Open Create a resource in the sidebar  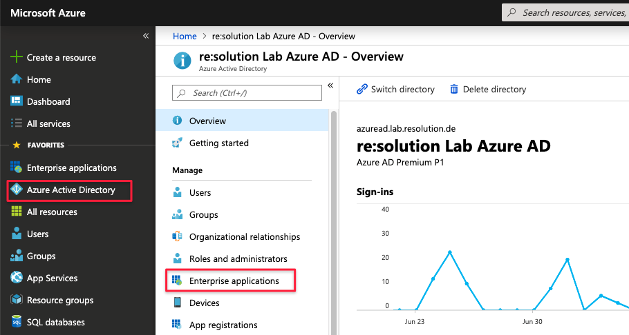77,57
